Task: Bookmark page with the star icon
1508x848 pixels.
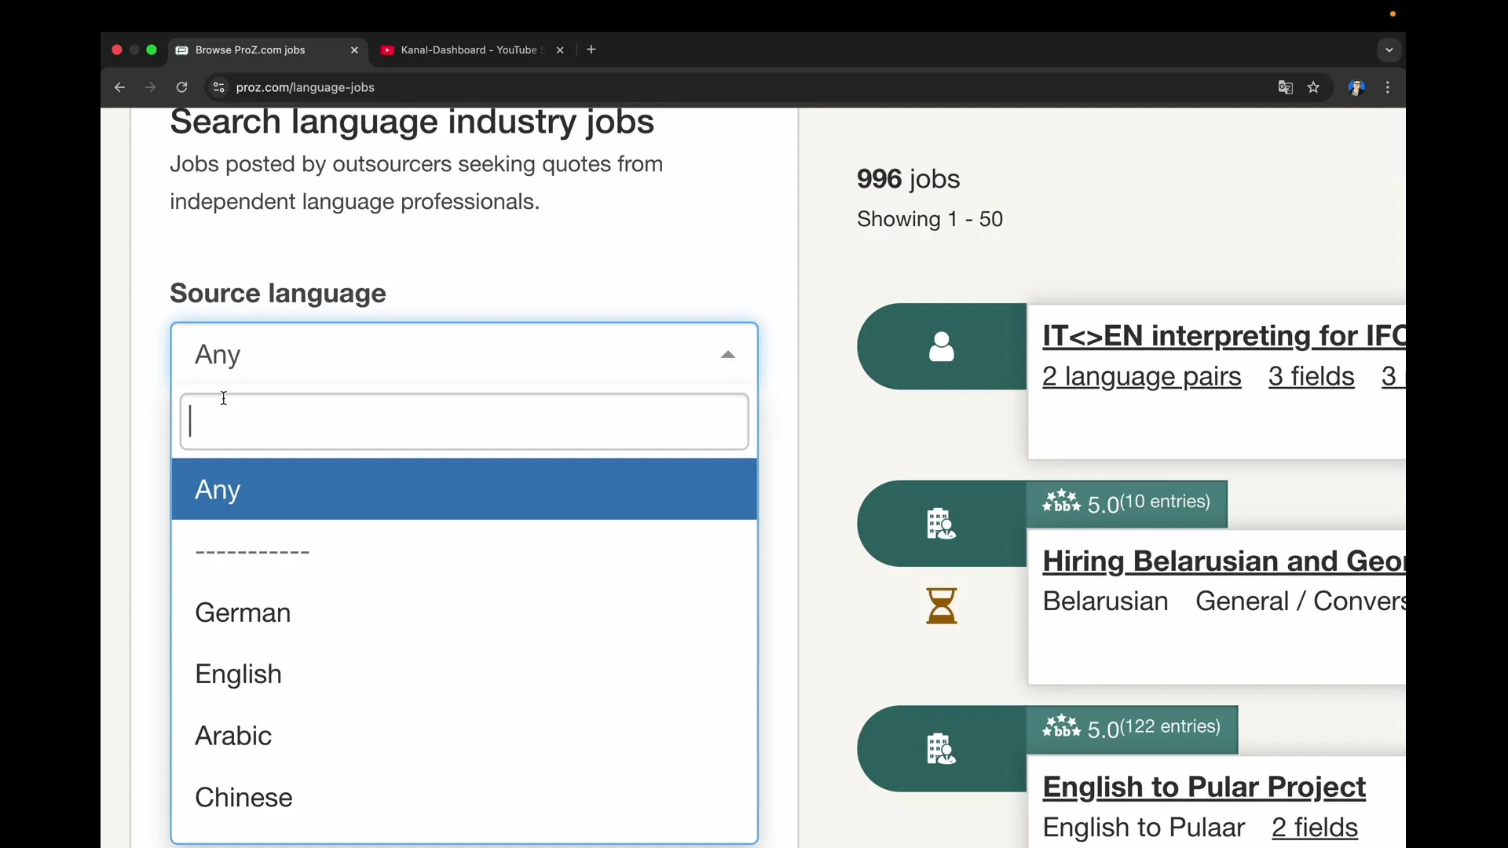Action: tap(1314, 87)
